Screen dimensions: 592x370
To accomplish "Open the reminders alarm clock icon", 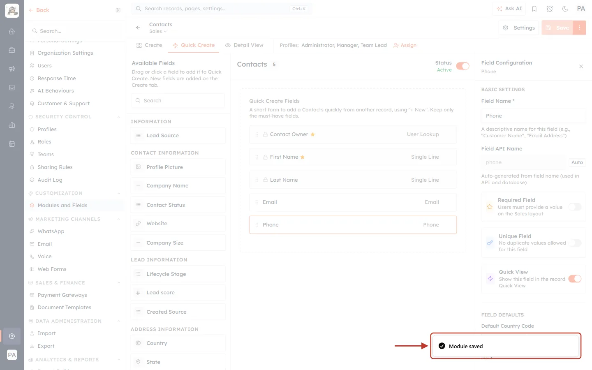I will (550, 9).
